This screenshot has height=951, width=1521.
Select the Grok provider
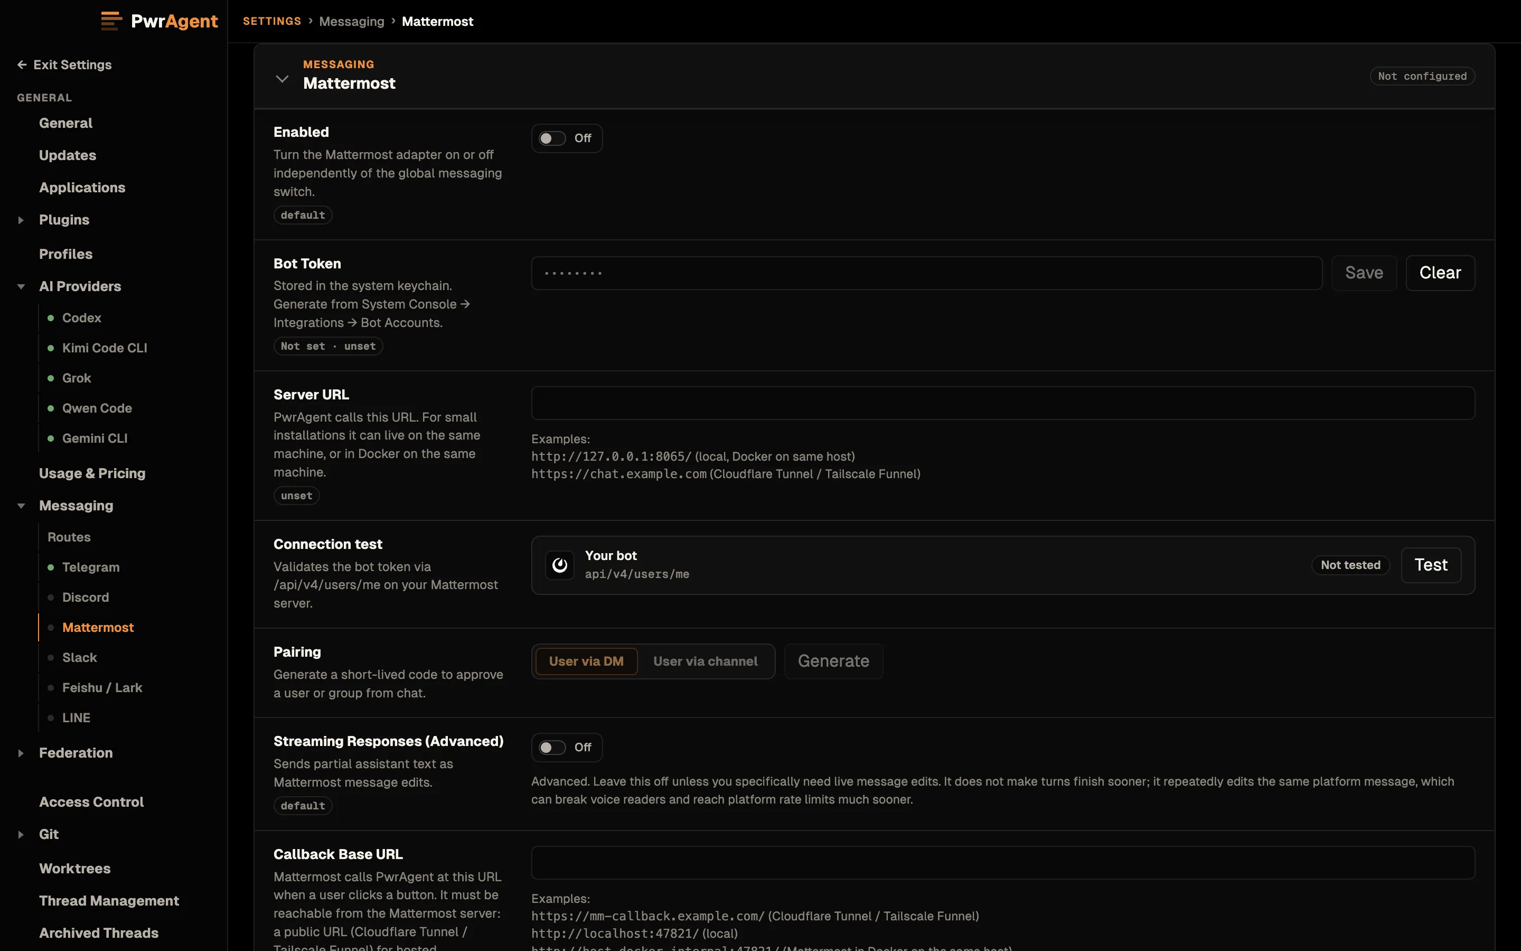coord(77,378)
